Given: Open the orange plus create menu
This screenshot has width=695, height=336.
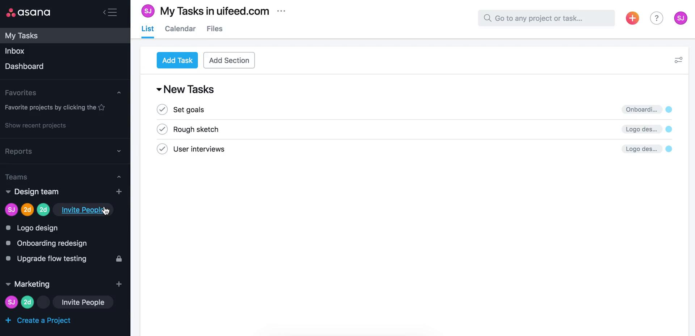Looking at the screenshot, I should coord(632,18).
